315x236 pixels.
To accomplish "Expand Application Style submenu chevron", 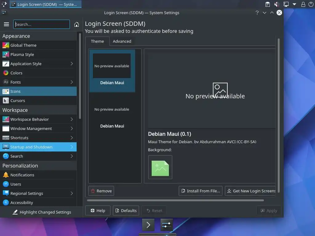I will point(72,64).
